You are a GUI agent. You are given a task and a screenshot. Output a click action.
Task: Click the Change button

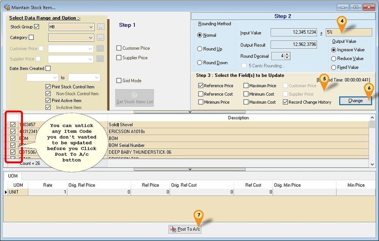pyautogui.click(x=355, y=100)
